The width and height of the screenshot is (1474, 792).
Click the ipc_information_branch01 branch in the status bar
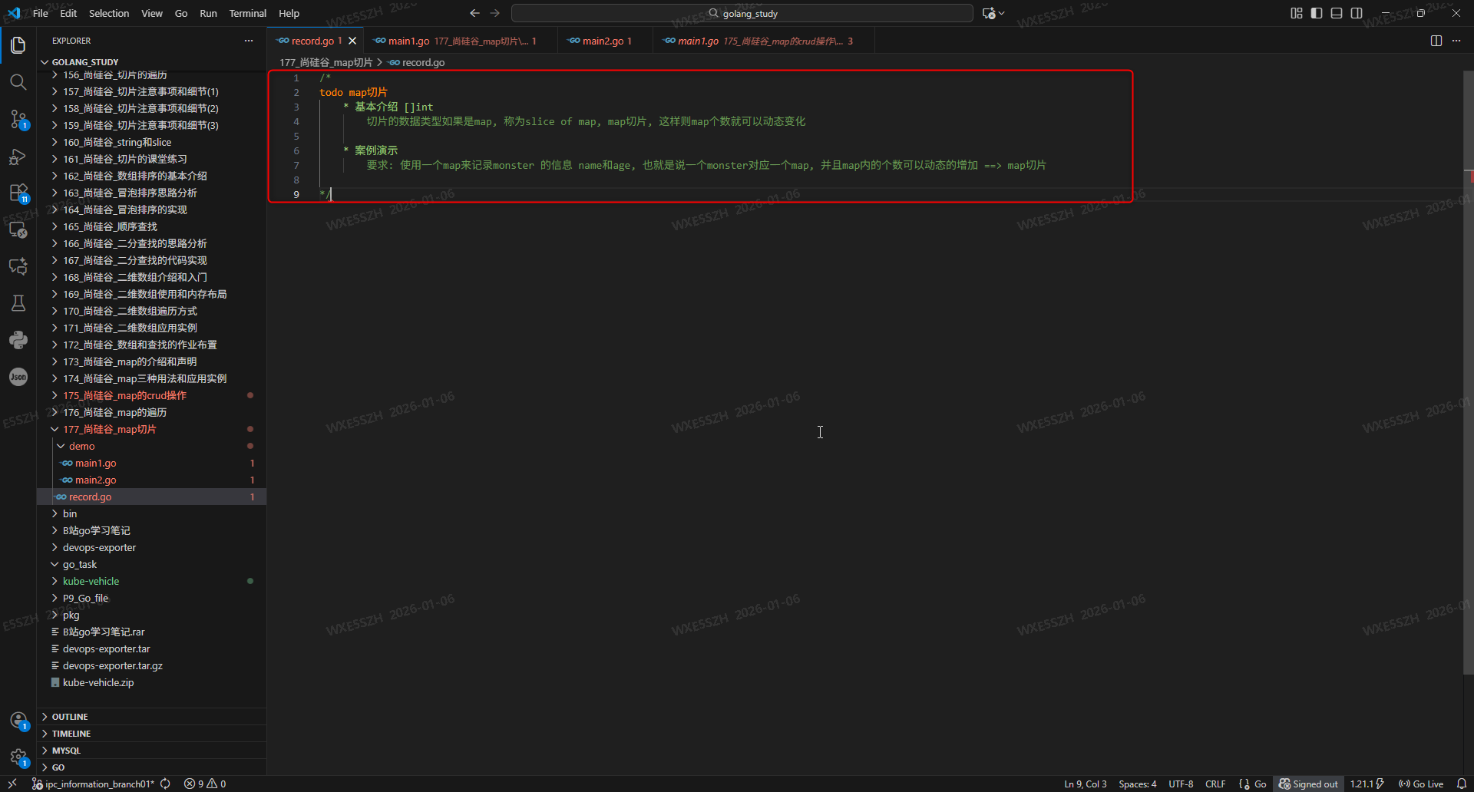(93, 784)
